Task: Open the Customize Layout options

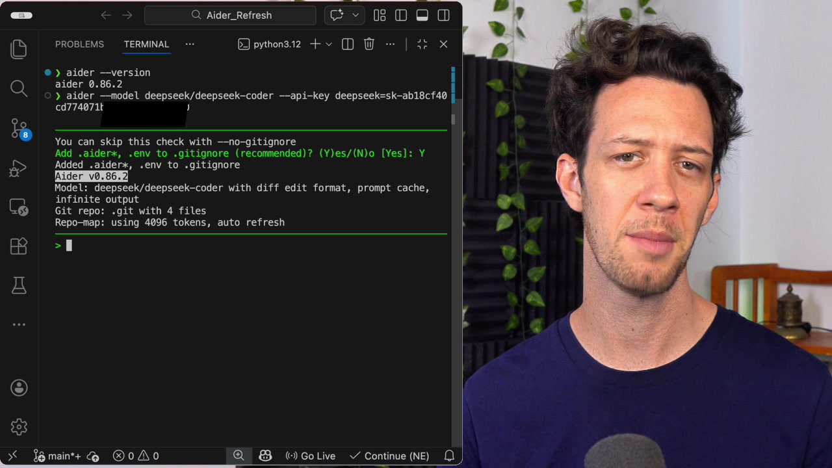Action: pos(380,15)
